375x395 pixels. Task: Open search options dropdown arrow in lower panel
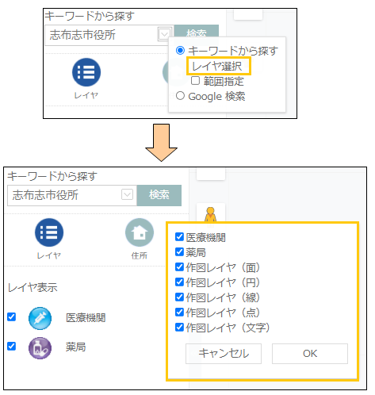[x=127, y=194]
